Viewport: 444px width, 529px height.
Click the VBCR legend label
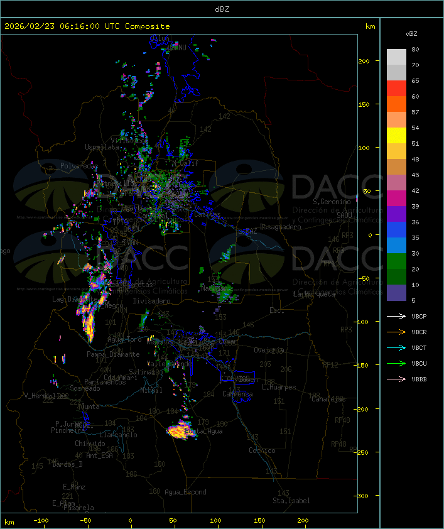419,332
